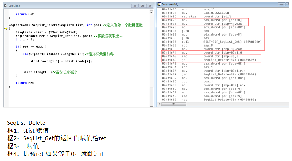Close the SeqList.c window
This screenshot has height=161, width=292.
coord(150,6)
